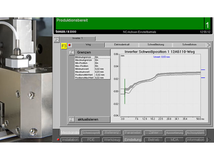Screen dimensions: 214x160
Task: Click the red indicator beside Installation
Action: coord(58,140)
